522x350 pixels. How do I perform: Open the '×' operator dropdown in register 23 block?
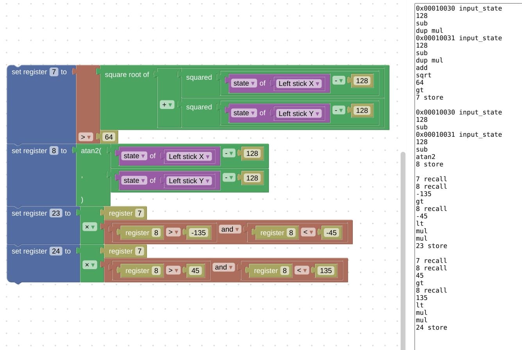point(90,227)
